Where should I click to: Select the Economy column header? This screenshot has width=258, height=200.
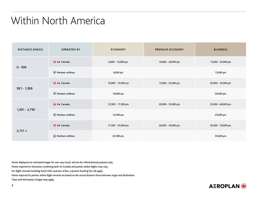coord(118,49)
